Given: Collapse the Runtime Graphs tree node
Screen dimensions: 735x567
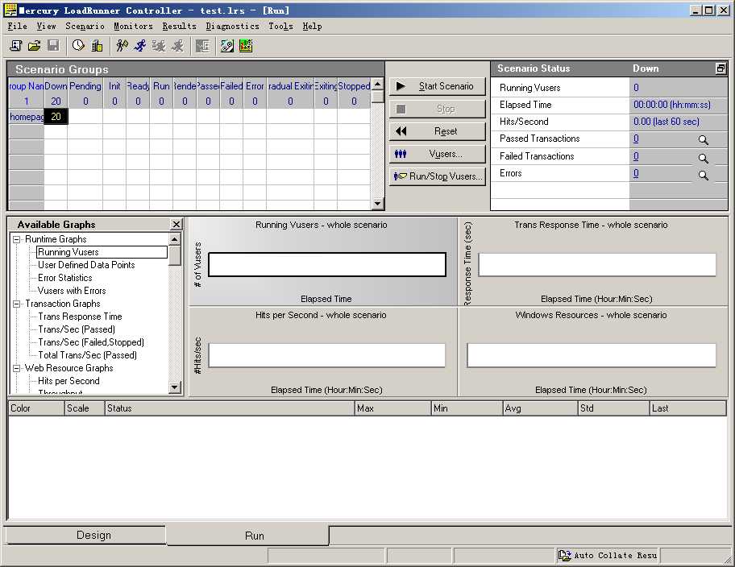Looking at the screenshot, I should click(x=16, y=239).
